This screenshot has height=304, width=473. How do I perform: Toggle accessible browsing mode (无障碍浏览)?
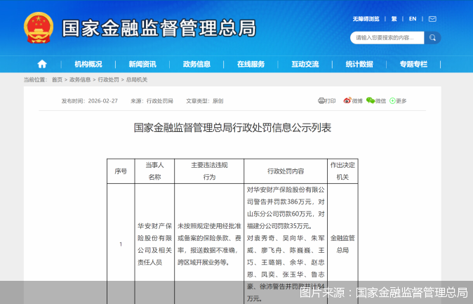point(366,19)
